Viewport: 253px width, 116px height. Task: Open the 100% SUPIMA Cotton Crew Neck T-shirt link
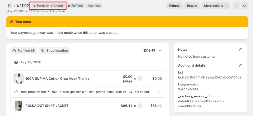pyautogui.click(x=57, y=79)
